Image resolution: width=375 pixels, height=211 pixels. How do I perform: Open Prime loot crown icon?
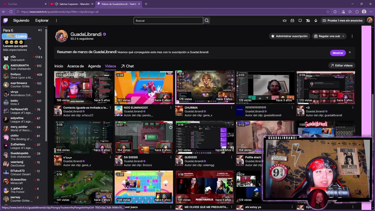(x=284, y=21)
